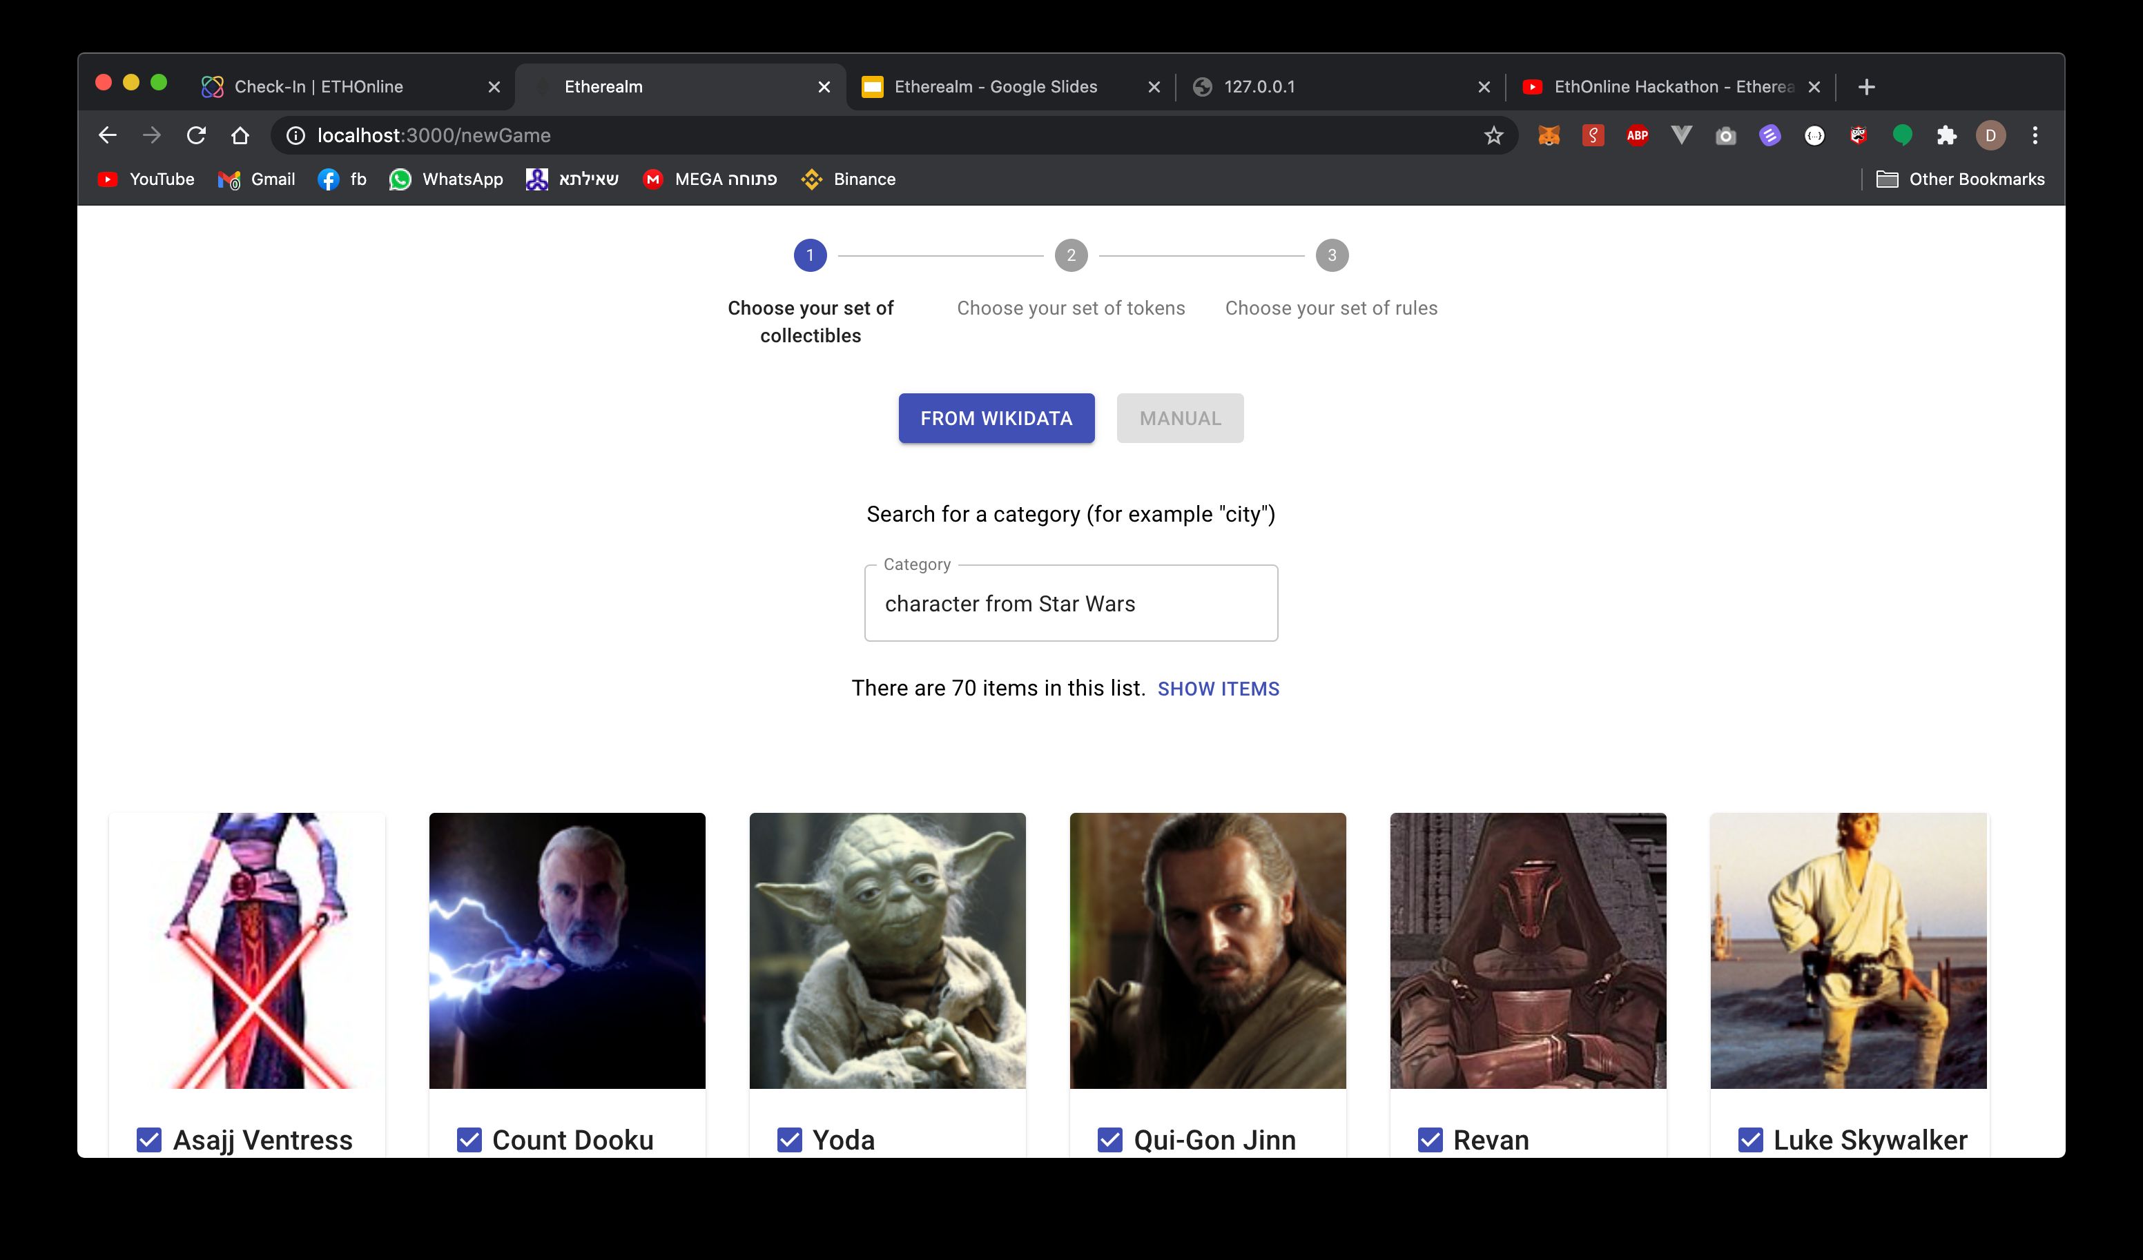Expand the items list with SHOW ITEMS
Viewport: 2143px width, 1260px height.
[1219, 689]
